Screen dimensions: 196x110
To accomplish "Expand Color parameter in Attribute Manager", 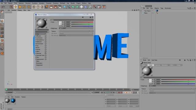I will click(x=141, y=79).
